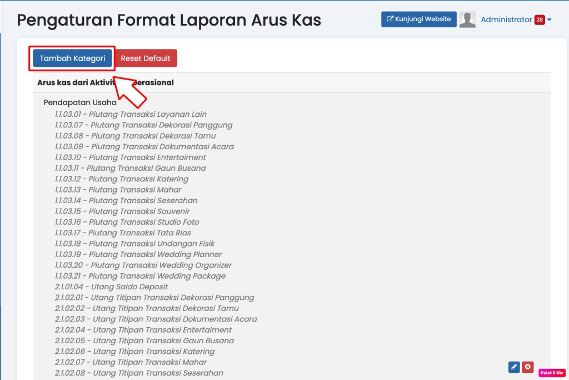Click 2.1.01.04 Utang Saldo Deposit entry
The width and height of the screenshot is (569, 380).
point(111,287)
